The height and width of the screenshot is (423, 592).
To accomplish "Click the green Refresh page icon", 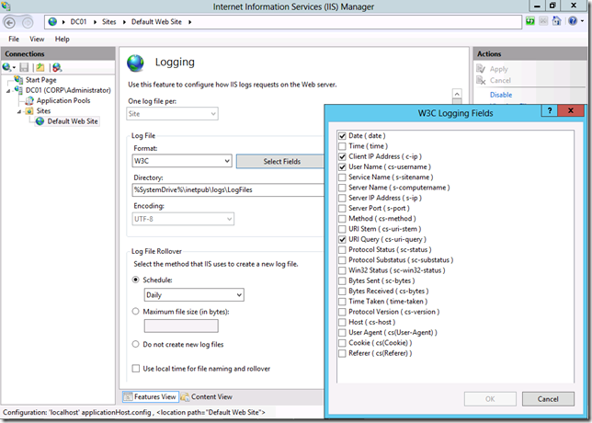I will point(530,21).
